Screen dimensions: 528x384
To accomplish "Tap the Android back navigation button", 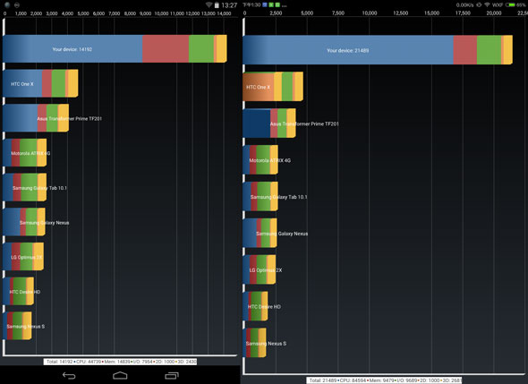I will pos(69,375).
